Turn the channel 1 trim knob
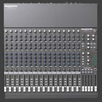This screenshot has width=102, height=102. (6, 31)
